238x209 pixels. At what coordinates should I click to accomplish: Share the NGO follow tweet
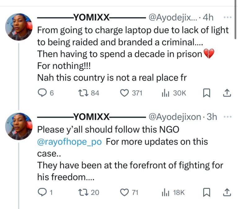point(227,193)
